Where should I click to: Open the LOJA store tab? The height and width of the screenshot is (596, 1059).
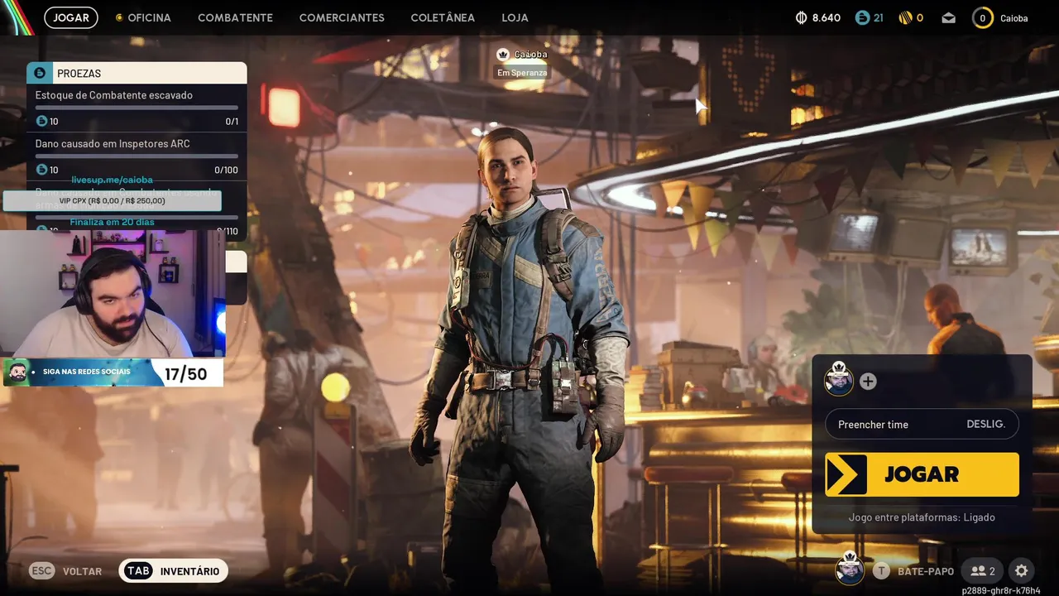[x=515, y=17]
